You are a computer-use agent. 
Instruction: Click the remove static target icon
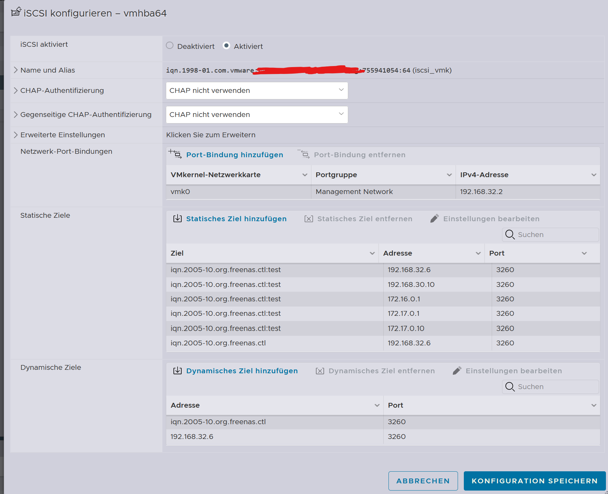[x=309, y=219]
